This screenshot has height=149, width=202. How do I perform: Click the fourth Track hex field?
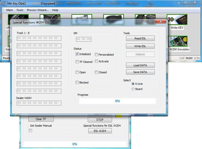click(x=39, y=61)
